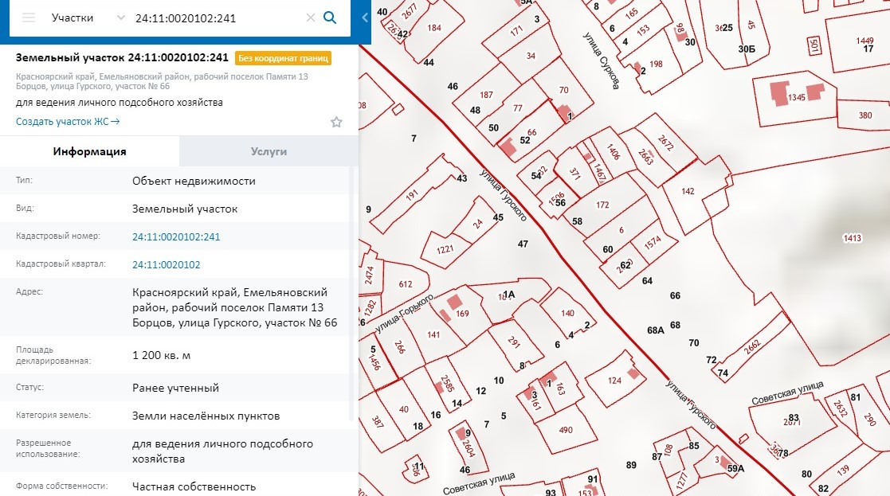
Task: Select the Информация tab
Action: tap(89, 151)
